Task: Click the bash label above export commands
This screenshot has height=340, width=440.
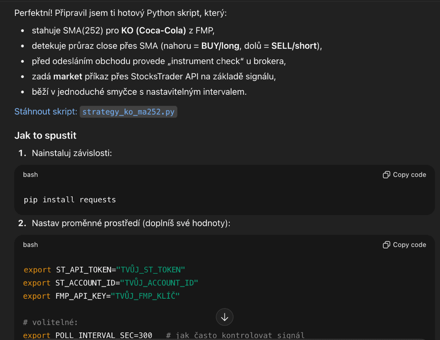Action: [31, 245]
